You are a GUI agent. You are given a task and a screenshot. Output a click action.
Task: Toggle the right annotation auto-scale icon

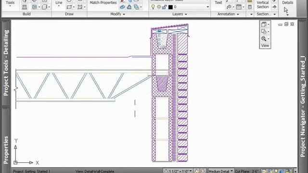[203, 171]
